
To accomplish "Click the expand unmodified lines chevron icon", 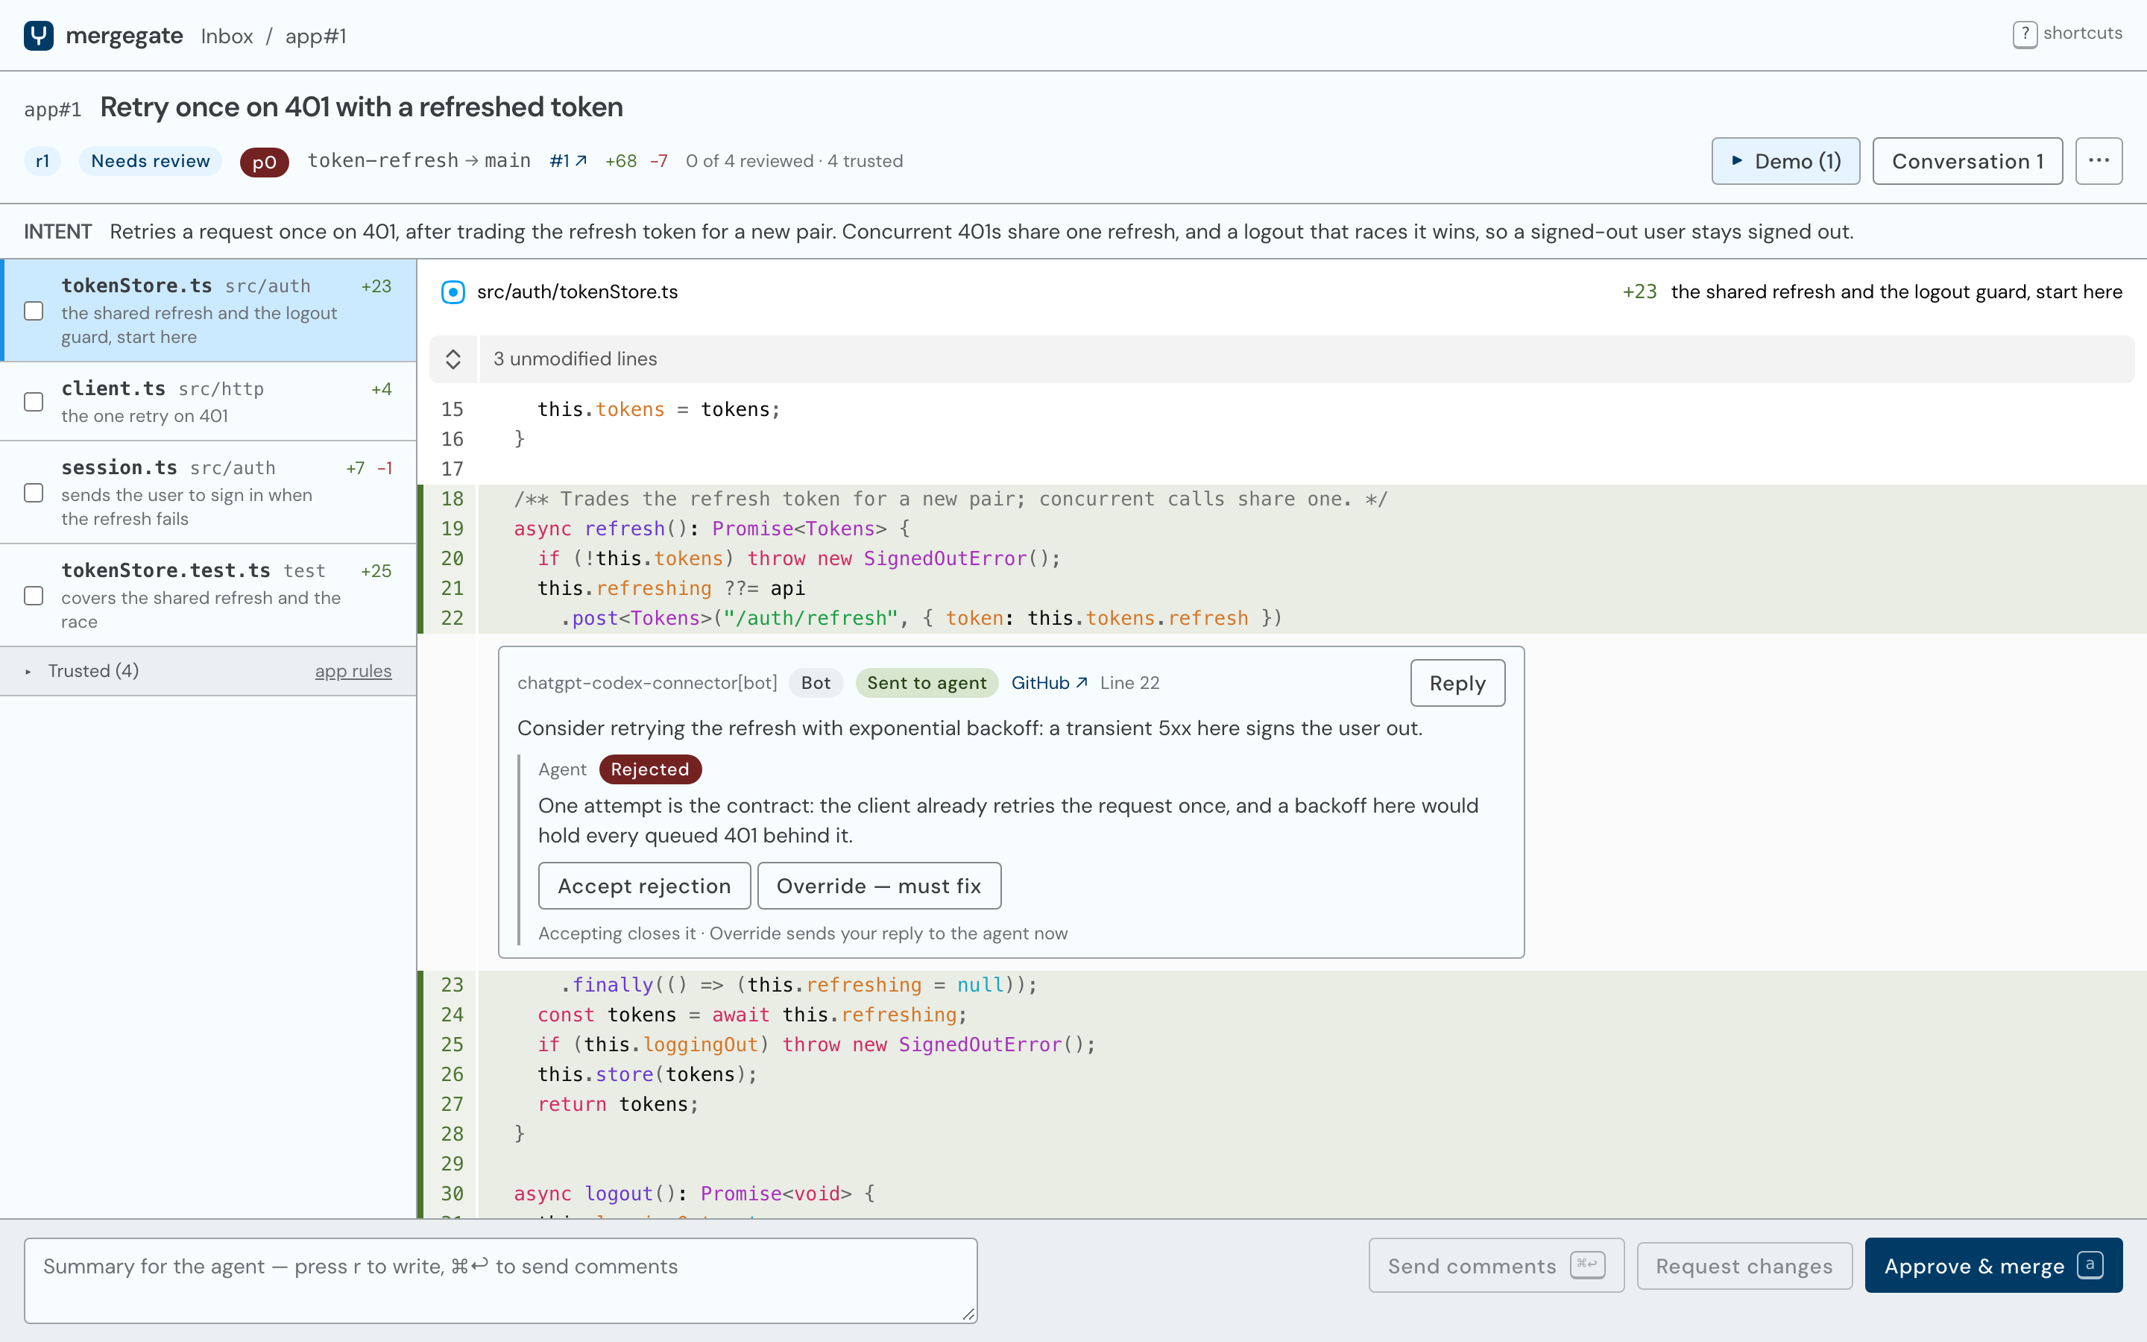I will [453, 359].
